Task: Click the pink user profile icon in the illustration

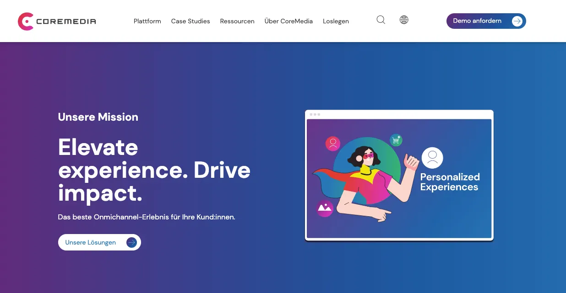Action: 332,144
